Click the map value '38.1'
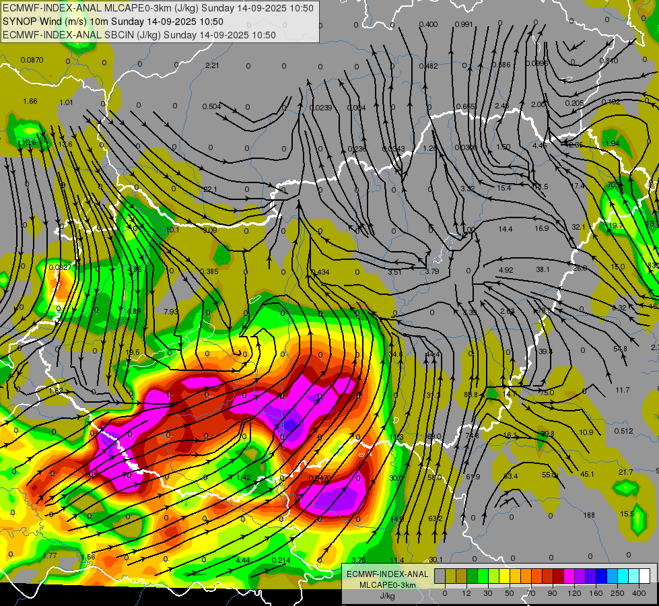659x606 pixels. coord(543,269)
